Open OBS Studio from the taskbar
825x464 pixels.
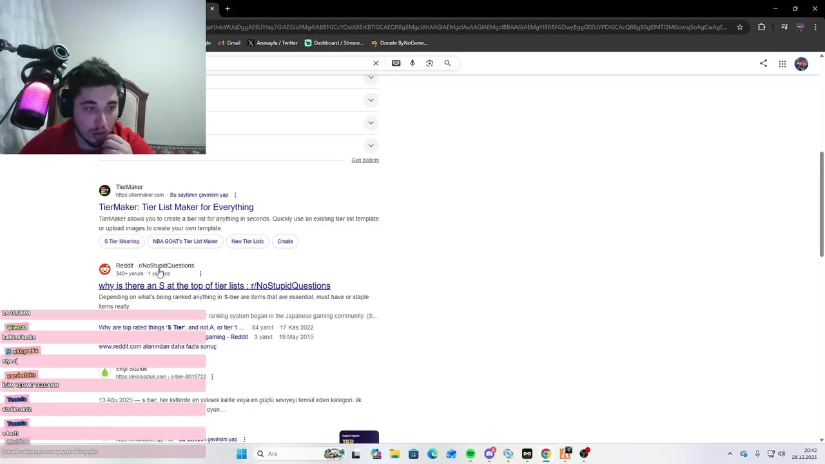pos(584,454)
